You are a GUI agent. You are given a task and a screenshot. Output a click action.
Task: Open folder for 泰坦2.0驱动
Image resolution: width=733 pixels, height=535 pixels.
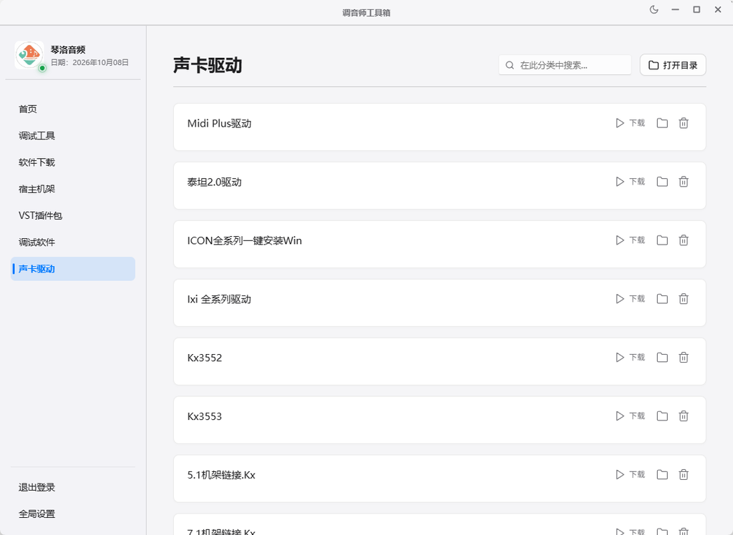[662, 181]
